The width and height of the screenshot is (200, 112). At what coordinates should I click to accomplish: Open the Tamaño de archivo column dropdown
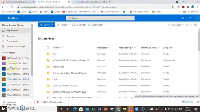159,48
